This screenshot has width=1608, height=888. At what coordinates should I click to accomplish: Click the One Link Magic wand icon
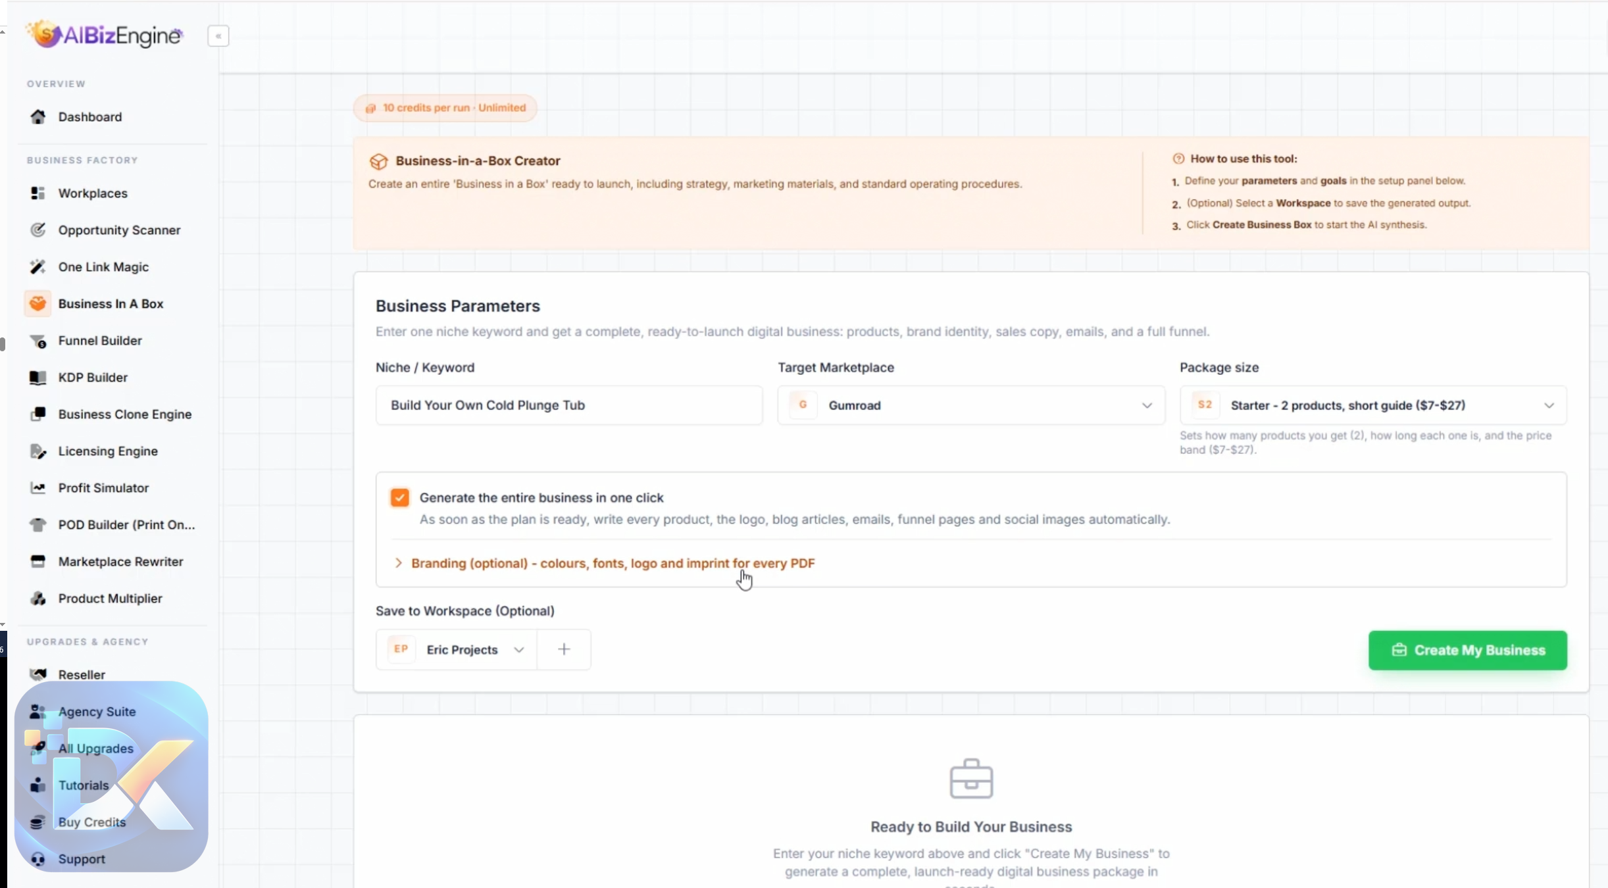pos(38,267)
